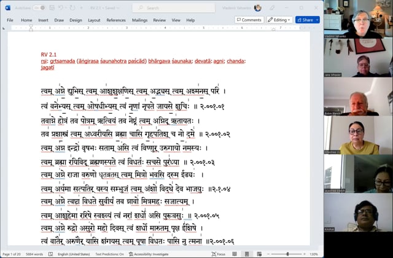Click the Word application icon in title bar
Image resolution: width=393 pixels, height=258 pixels.
tap(7, 8)
